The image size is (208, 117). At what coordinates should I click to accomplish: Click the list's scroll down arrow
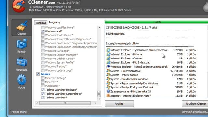click(99, 99)
